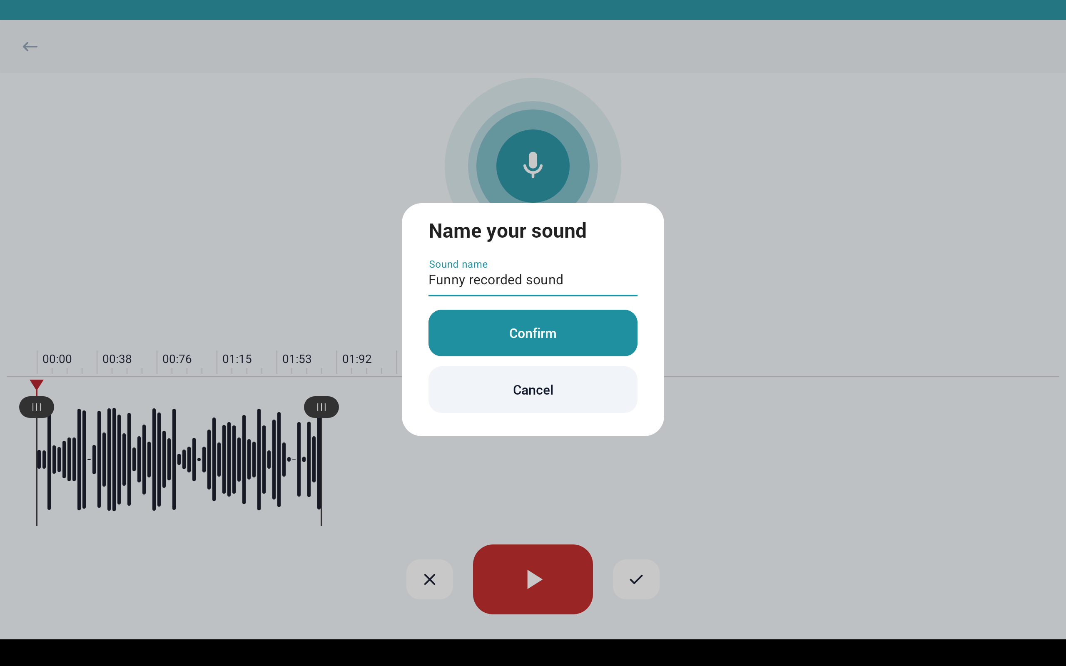The width and height of the screenshot is (1066, 666).
Task: Click the checkmark save recording button
Action: point(635,579)
